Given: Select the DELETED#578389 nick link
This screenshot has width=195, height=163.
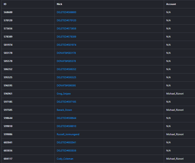Looking at the screenshot, I should pyautogui.click(x=66, y=37).
